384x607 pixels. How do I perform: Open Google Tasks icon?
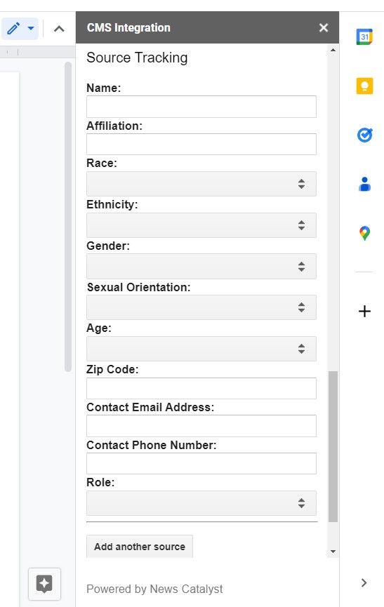tap(364, 135)
